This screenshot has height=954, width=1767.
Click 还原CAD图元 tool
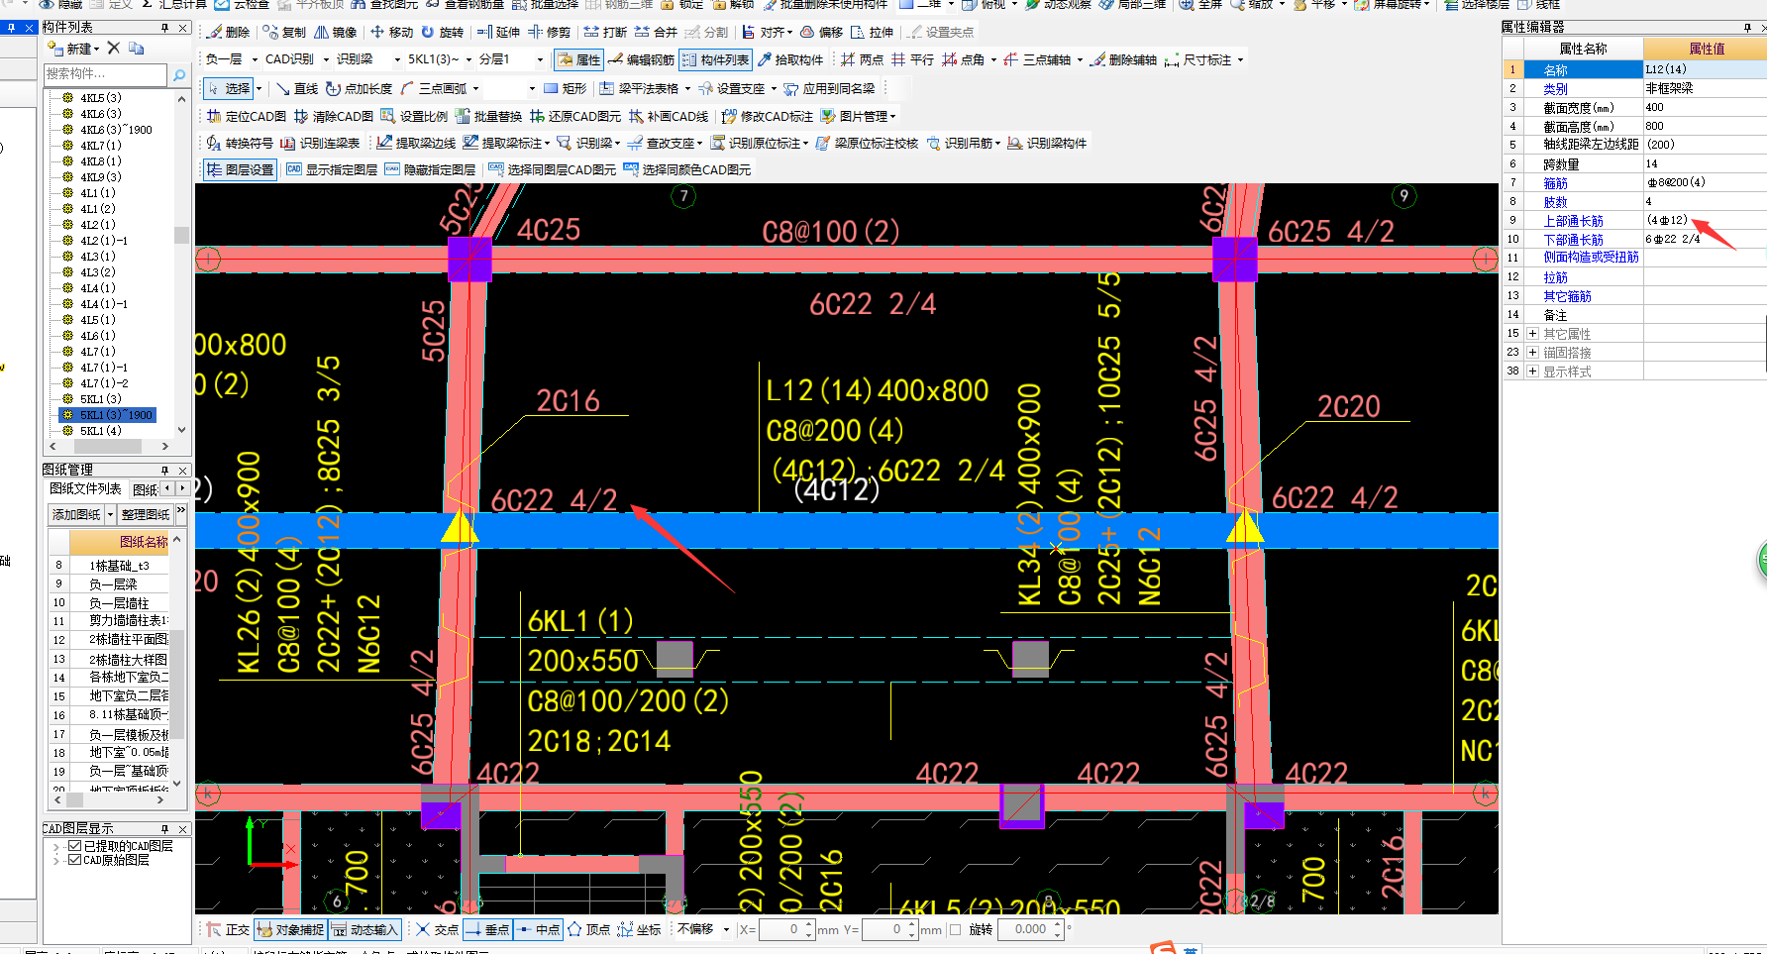tap(575, 116)
